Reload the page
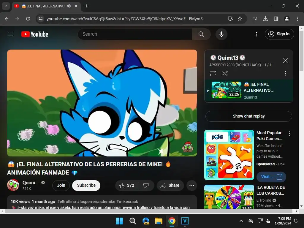The width and height of the screenshot is (304, 228). coord(28,19)
